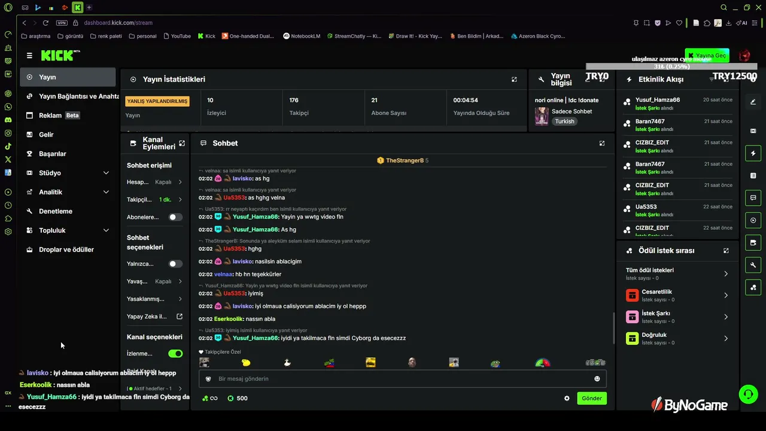The width and height of the screenshot is (766, 431).
Task: Click the list icon in right toolbar
Action: pyautogui.click(x=753, y=175)
